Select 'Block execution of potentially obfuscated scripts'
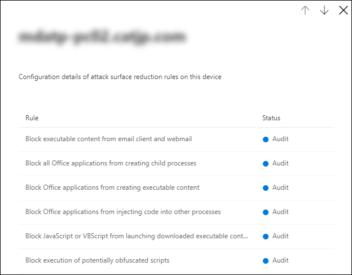 coord(97,260)
